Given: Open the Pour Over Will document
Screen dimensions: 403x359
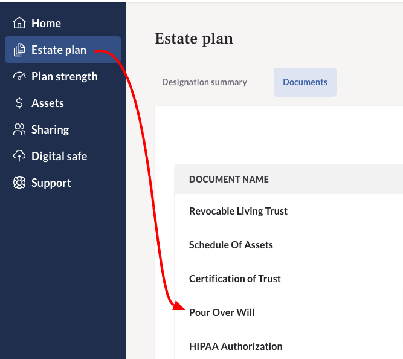Looking at the screenshot, I should (x=222, y=312).
